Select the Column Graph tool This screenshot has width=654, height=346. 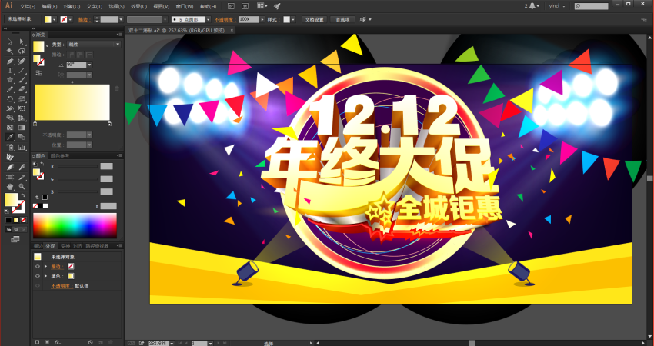tap(22, 147)
